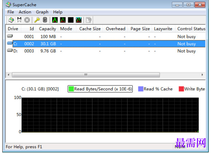This screenshot has width=212, height=153.
Task: Select the Read % Cache legend item
Action: 155,89
